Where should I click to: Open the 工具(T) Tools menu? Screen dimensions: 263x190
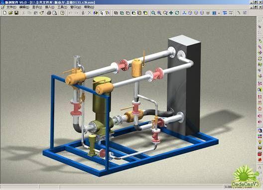click(62, 7)
